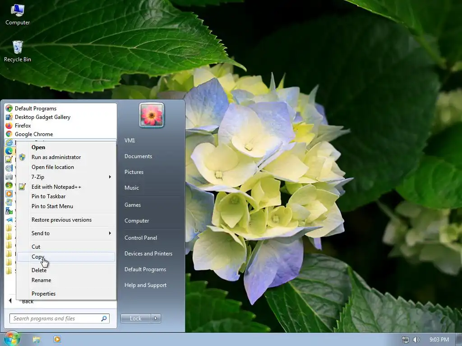
Task: Click the Google Chrome icon in the Start menu
Action: [9, 134]
